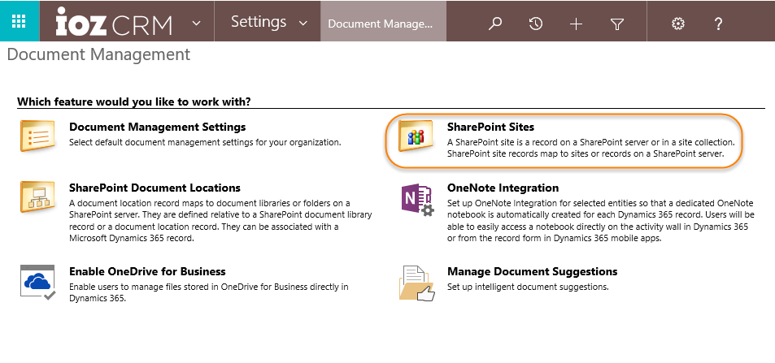The height and width of the screenshot is (363, 775).
Task: Click the ioz CRM logo
Action: pyautogui.click(x=114, y=22)
